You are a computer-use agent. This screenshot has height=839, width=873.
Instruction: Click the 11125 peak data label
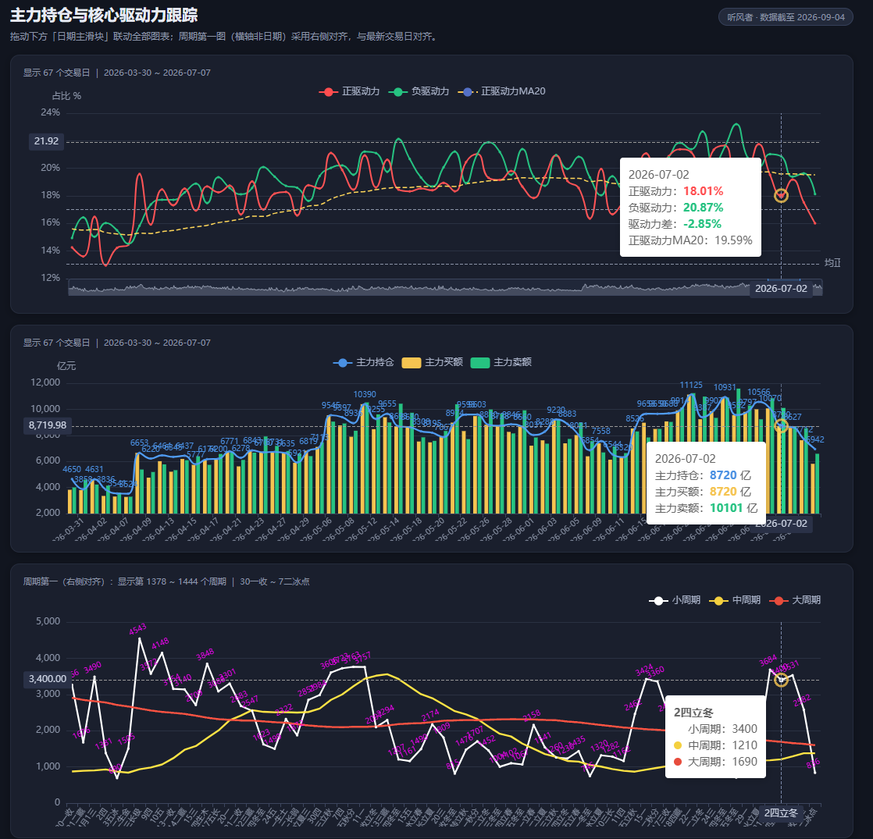click(691, 385)
